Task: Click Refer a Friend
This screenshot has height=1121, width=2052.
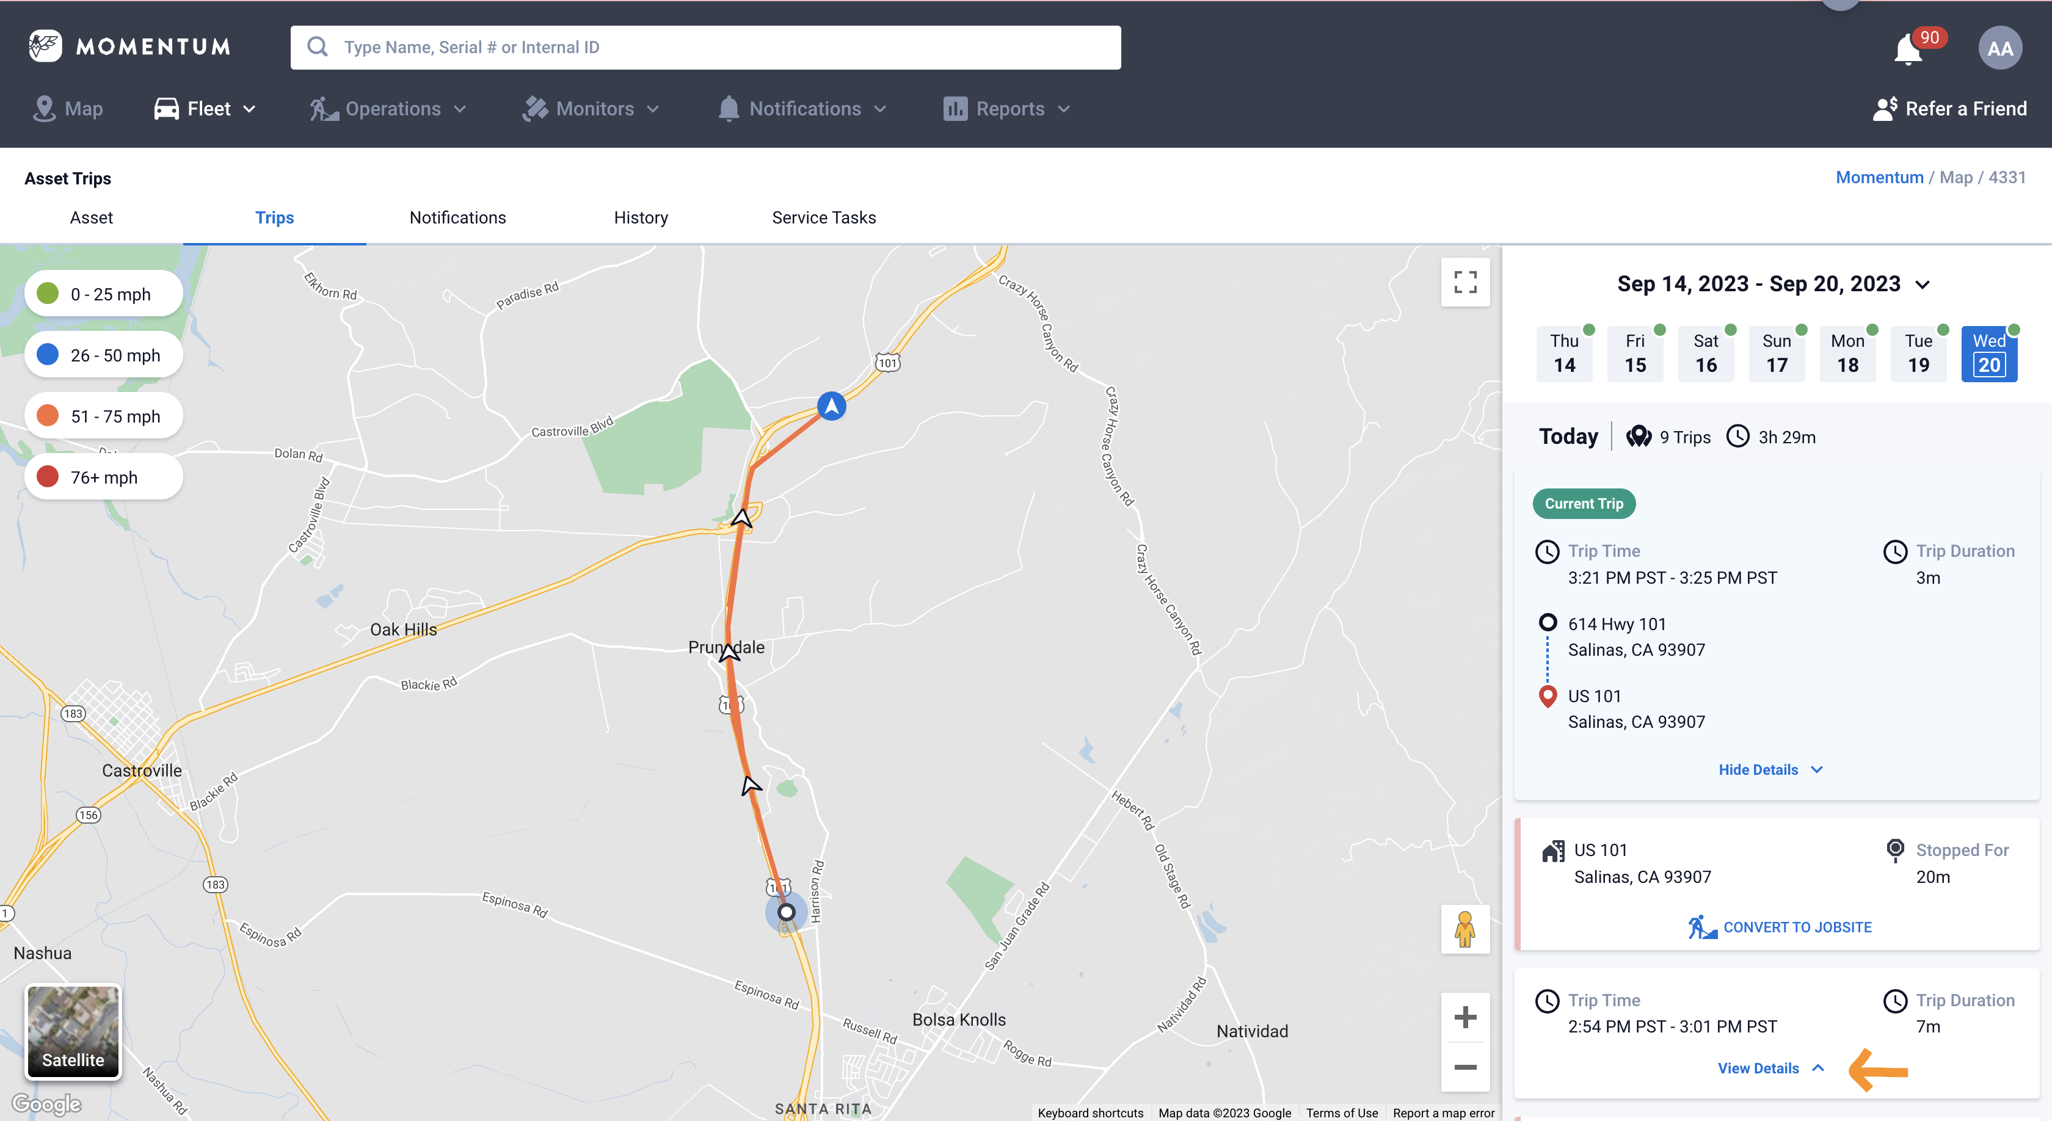Action: (1949, 109)
